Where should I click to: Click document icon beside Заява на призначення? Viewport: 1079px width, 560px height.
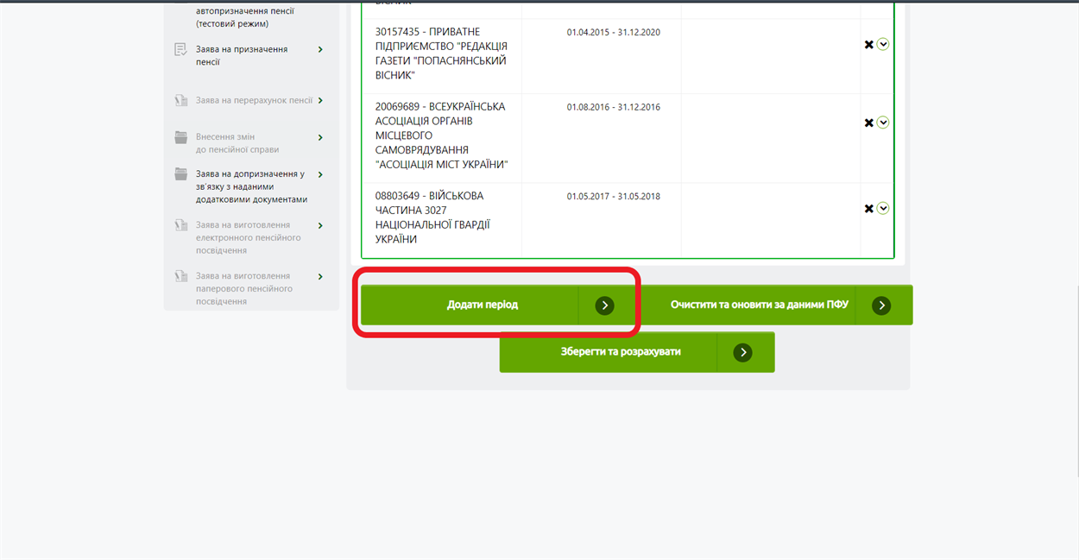point(180,49)
